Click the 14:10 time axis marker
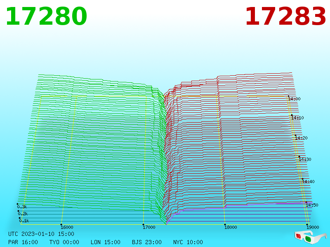The width and height of the screenshot is (330, 247). [297, 118]
